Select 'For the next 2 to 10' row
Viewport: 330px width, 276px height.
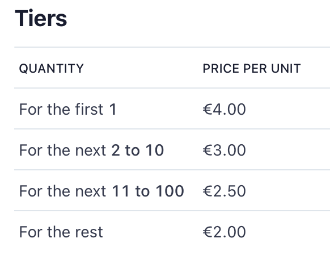click(x=172, y=149)
